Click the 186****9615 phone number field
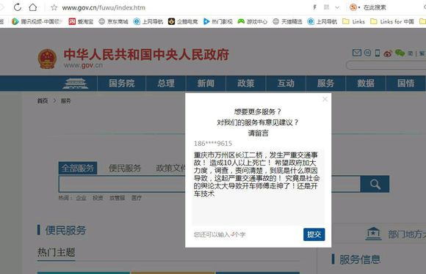Viewport: 426px width, 274px height. 213,144
